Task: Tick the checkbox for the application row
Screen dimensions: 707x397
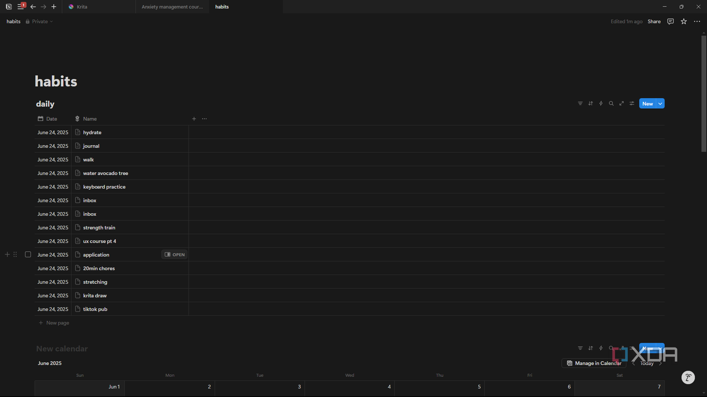Action: tap(28, 254)
